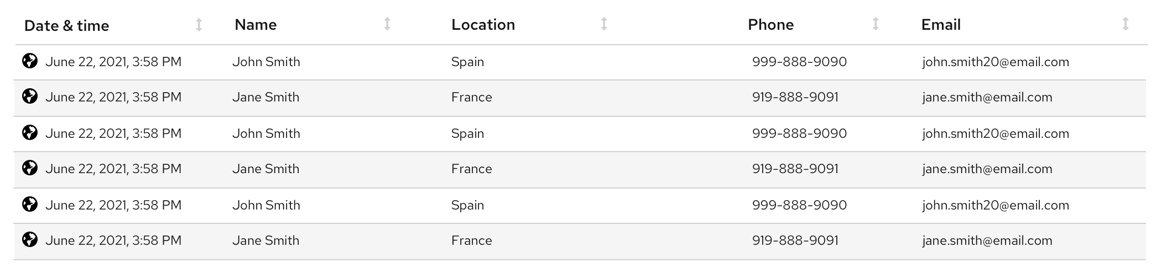The width and height of the screenshot is (1167, 279).
Task: Click the globe icon in the last row
Action: pyautogui.click(x=30, y=239)
